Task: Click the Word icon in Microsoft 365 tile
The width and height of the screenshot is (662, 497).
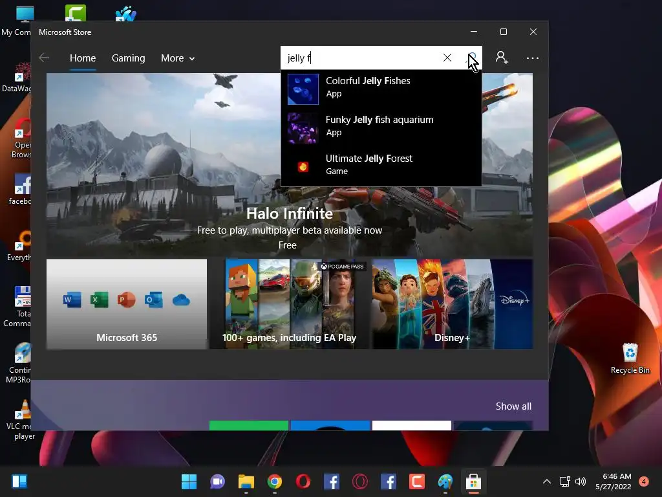Action: pos(72,300)
